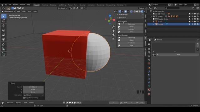Click the blue Z axis gizmo
Screen dimensions: 200x112
(x=110, y=16)
